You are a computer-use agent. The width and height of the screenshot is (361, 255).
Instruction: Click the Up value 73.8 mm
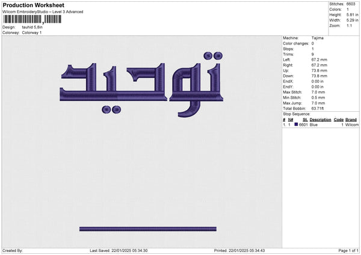pyautogui.click(x=319, y=70)
